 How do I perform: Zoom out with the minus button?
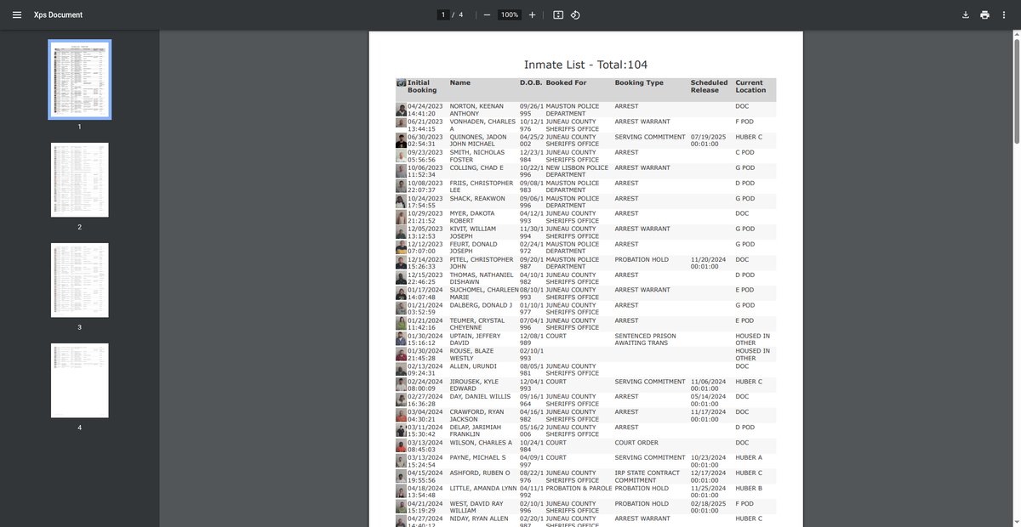point(487,15)
